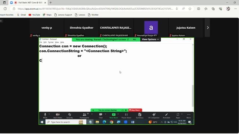This screenshot has width=239, height=134.
Task: Open the Notepad Format menu
Action: 51,42
